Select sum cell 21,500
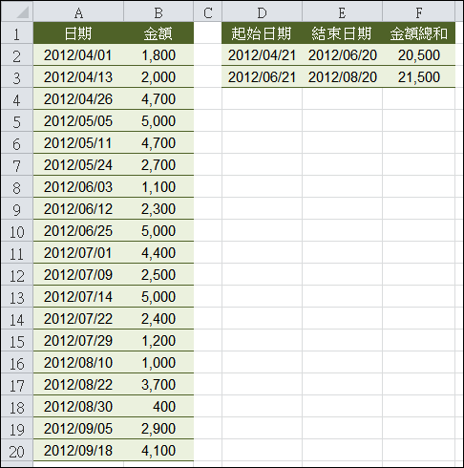464x468 pixels. pos(419,77)
